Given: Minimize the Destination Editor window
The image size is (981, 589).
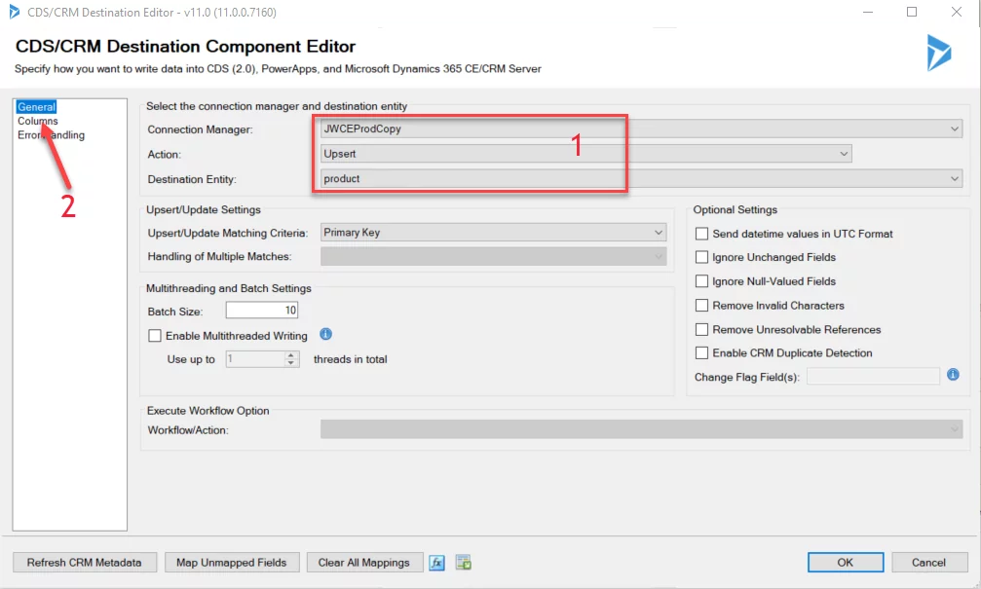Looking at the screenshot, I should click(868, 12).
